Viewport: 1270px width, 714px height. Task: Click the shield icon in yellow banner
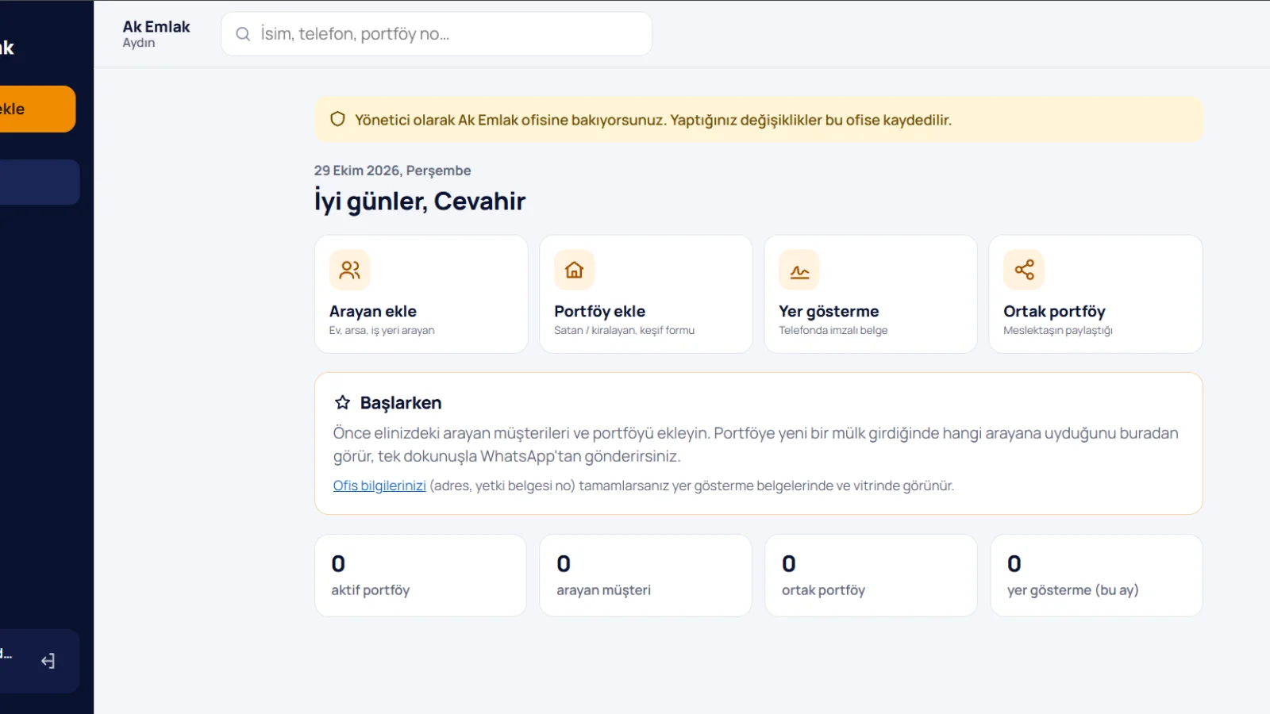click(x=338, y=119)
